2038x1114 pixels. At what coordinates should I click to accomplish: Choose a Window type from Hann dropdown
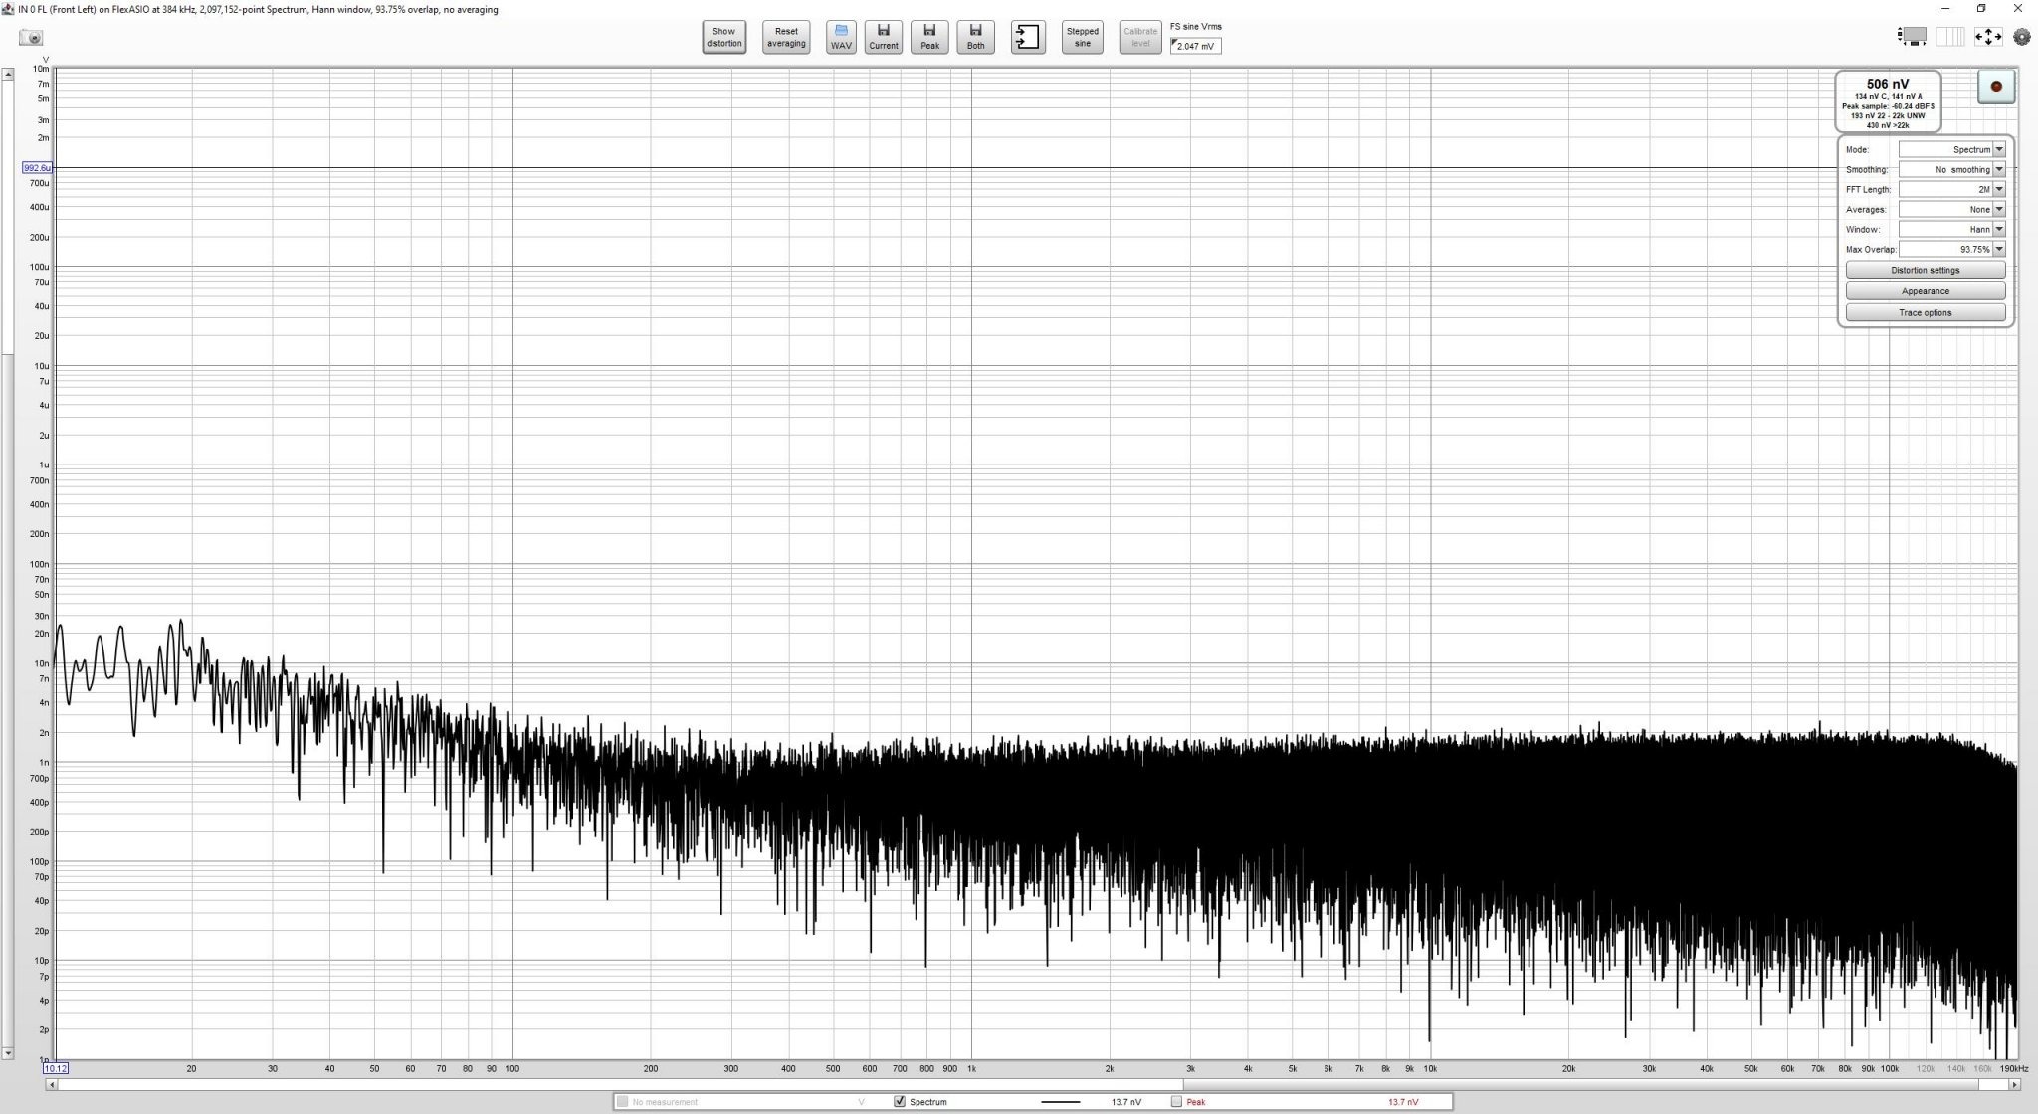point(1951,229)
